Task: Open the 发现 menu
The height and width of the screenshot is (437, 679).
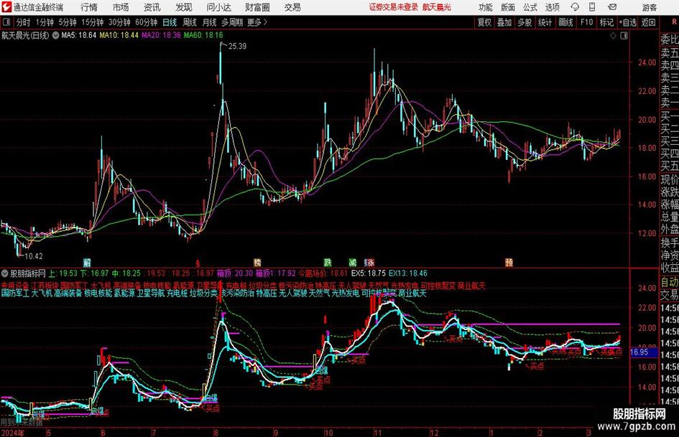Action: [184, 7]
